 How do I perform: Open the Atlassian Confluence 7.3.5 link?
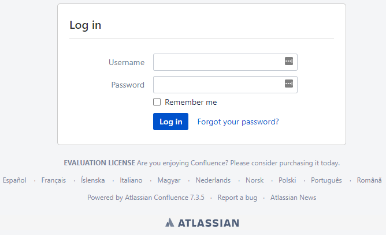165,198
